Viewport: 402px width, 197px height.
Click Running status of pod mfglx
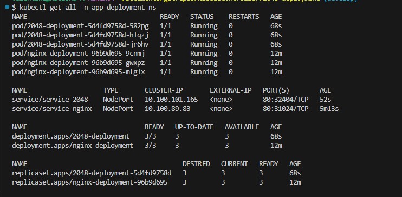click(x=204, y=72)
